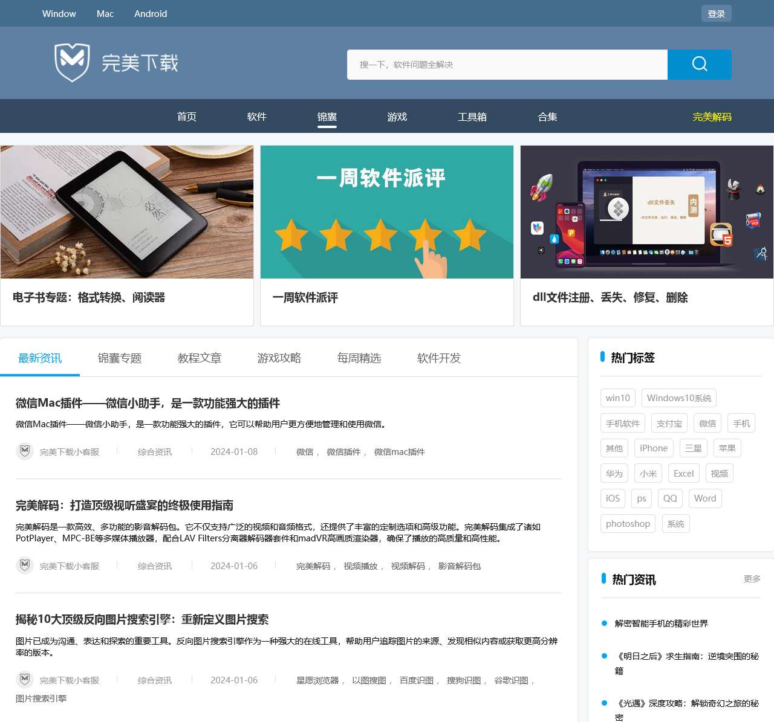
Task: Go to 软件 in the main navigation
Action: 257,117
